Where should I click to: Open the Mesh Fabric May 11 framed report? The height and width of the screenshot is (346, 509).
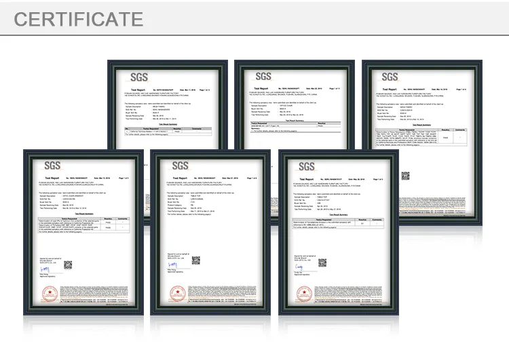pos(168,104)
